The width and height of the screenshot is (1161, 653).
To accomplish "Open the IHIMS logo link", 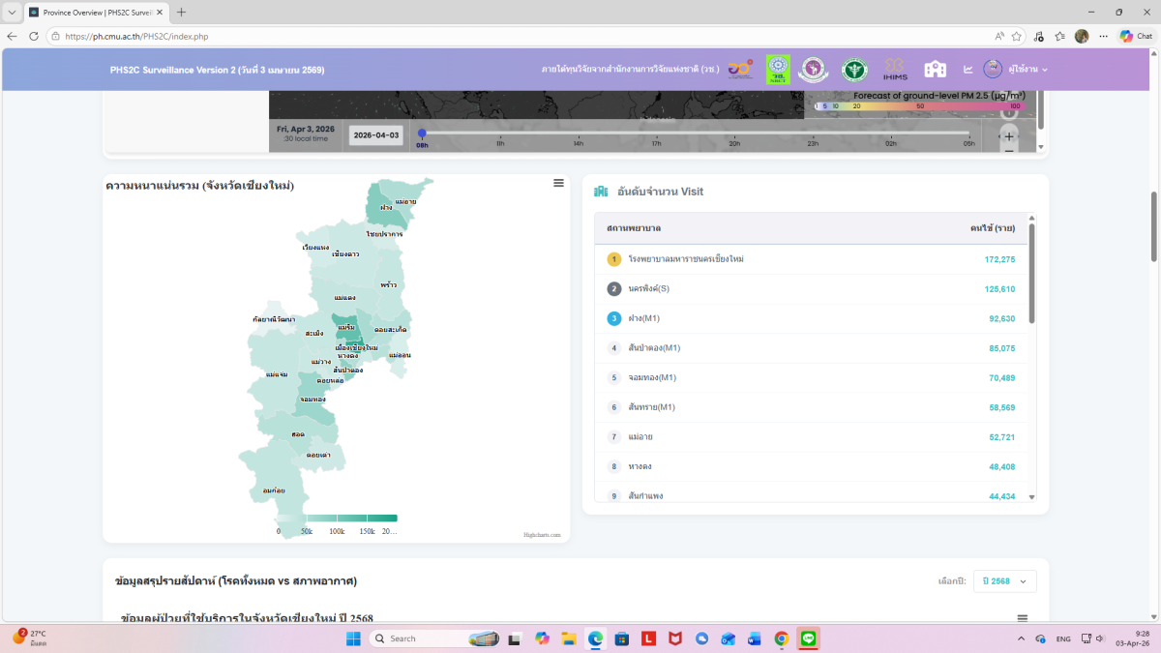I will [895, 69].
